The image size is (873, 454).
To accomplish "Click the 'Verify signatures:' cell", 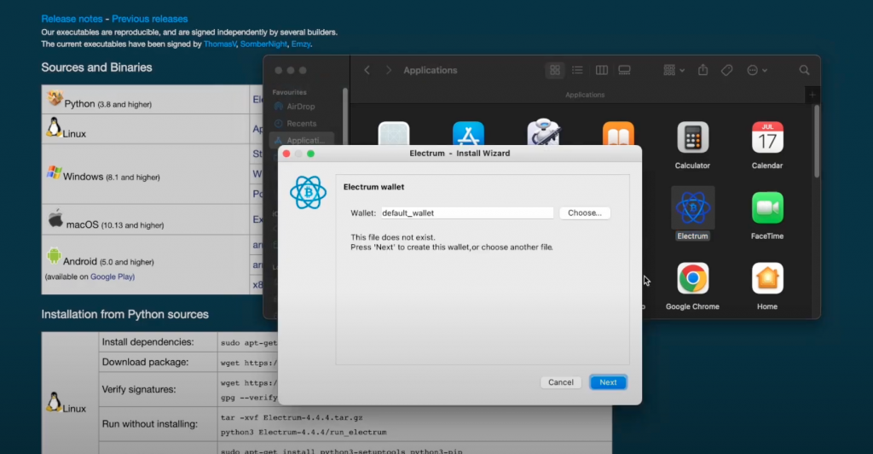I will tap(158, 389).
